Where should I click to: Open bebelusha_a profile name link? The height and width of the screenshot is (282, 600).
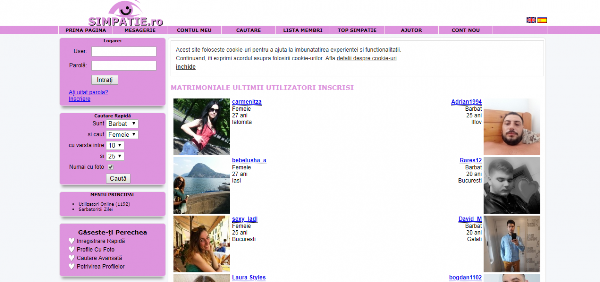tap(249, 160)
